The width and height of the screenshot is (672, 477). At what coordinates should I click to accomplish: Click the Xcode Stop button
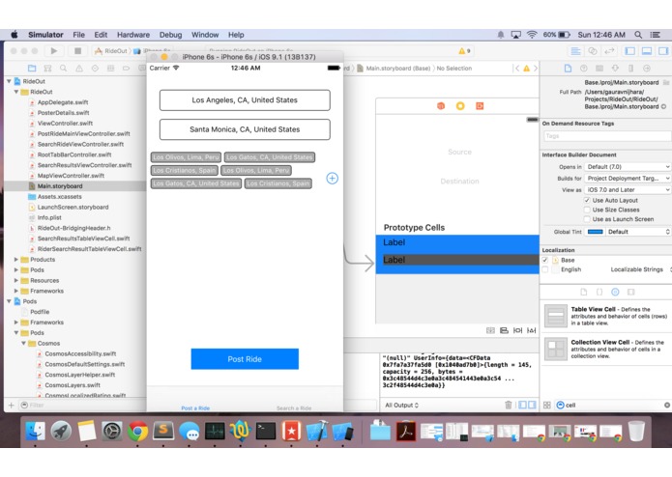coord(77,51)
